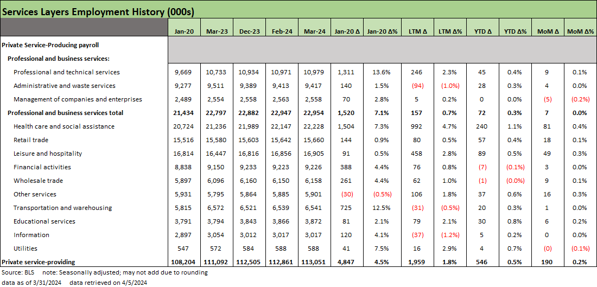Click 'Professional and business services total' label

65,113
